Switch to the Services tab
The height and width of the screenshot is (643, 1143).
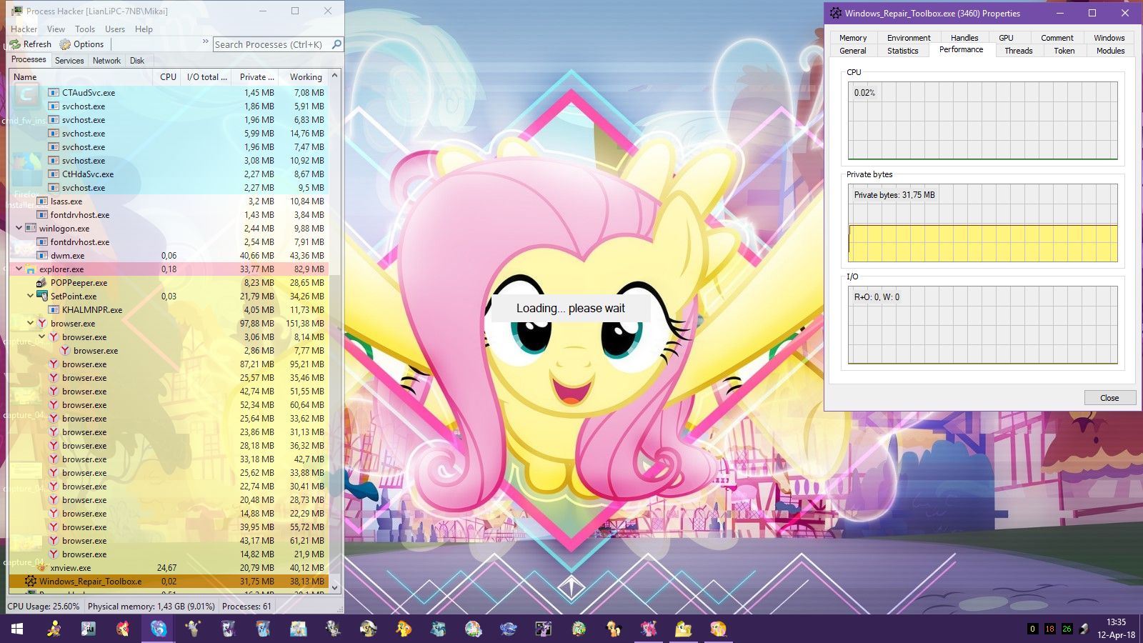(69, 61)
